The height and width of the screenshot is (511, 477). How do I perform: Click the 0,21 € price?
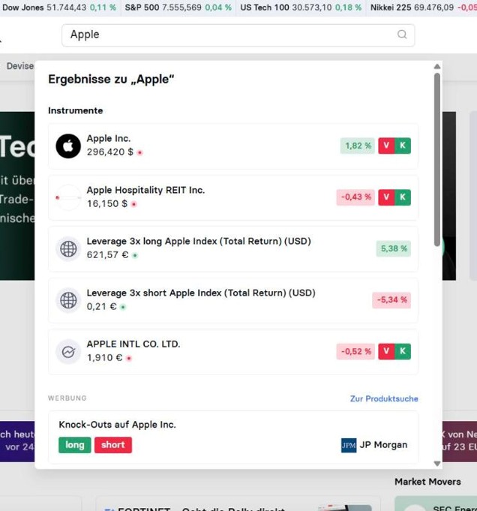(102, 307)
